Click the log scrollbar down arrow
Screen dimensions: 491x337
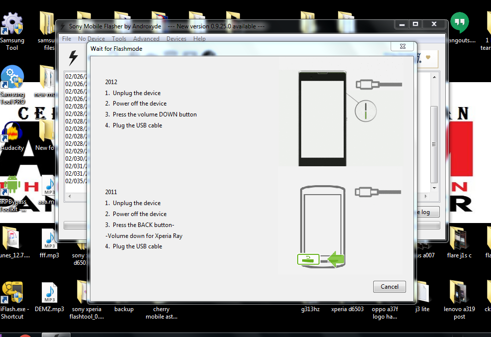(x=434, y=188)
